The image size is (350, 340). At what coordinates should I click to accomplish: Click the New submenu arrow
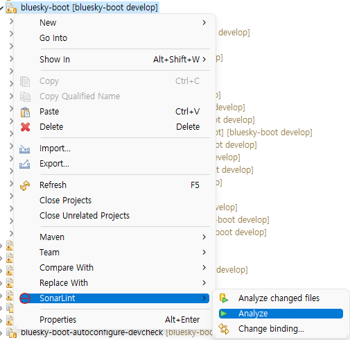click(x=204, y=23)
